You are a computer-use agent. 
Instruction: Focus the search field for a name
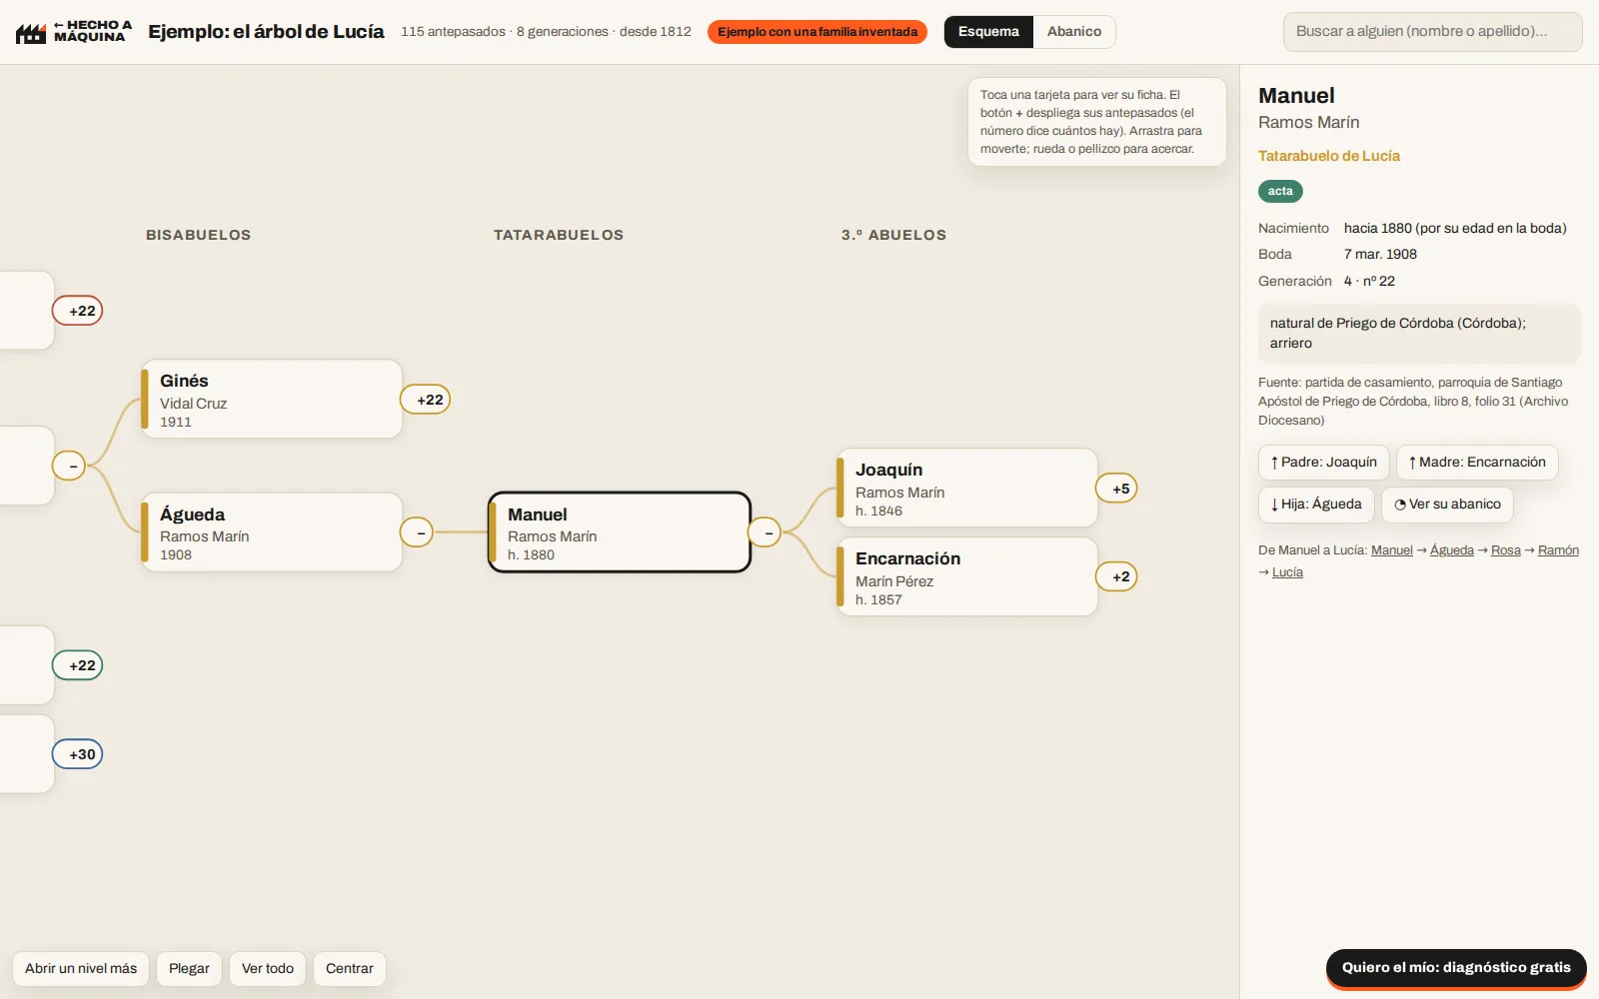tap(1432, 32)
